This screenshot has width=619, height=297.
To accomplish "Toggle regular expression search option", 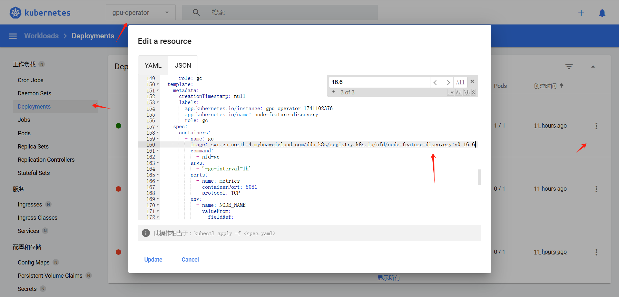I will [451, 92].
